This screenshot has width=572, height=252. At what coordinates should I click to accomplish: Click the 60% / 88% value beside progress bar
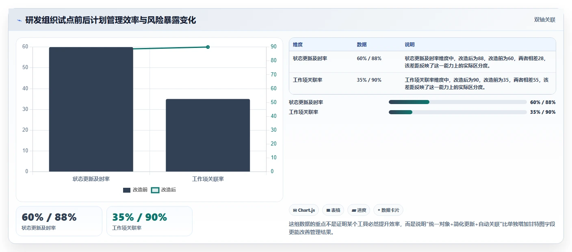point(543,102)
